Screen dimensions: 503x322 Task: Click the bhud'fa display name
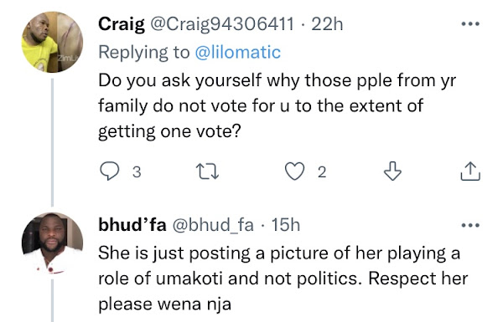pos(132,225)
